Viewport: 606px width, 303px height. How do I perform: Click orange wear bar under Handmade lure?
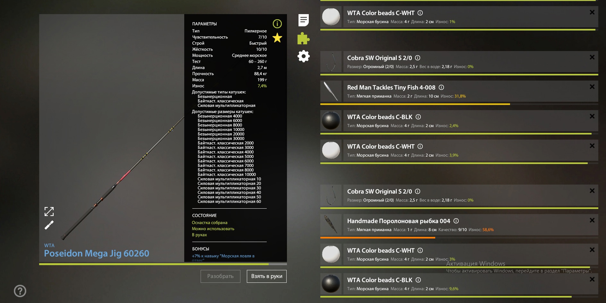click(x=459, y=238)
